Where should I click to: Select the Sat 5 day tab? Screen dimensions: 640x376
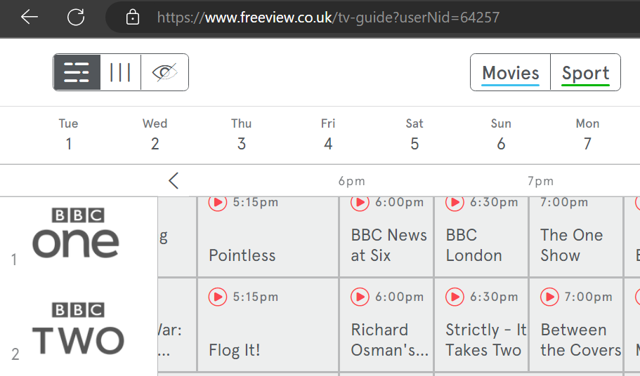coord(414,135)
